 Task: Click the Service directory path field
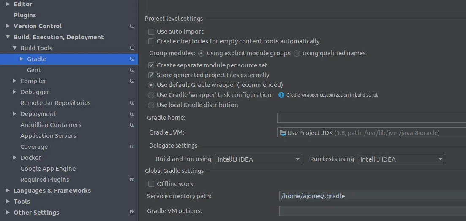pyautogui.click(x=372, y=196)
